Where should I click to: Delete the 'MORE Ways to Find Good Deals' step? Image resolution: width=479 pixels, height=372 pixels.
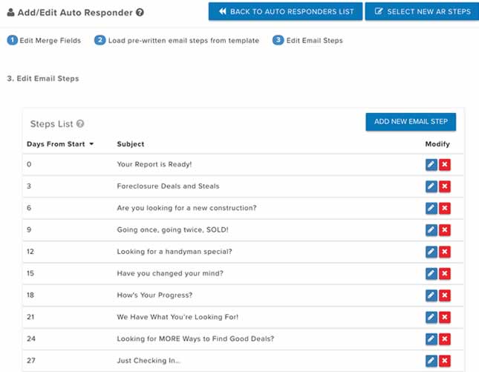445,339
